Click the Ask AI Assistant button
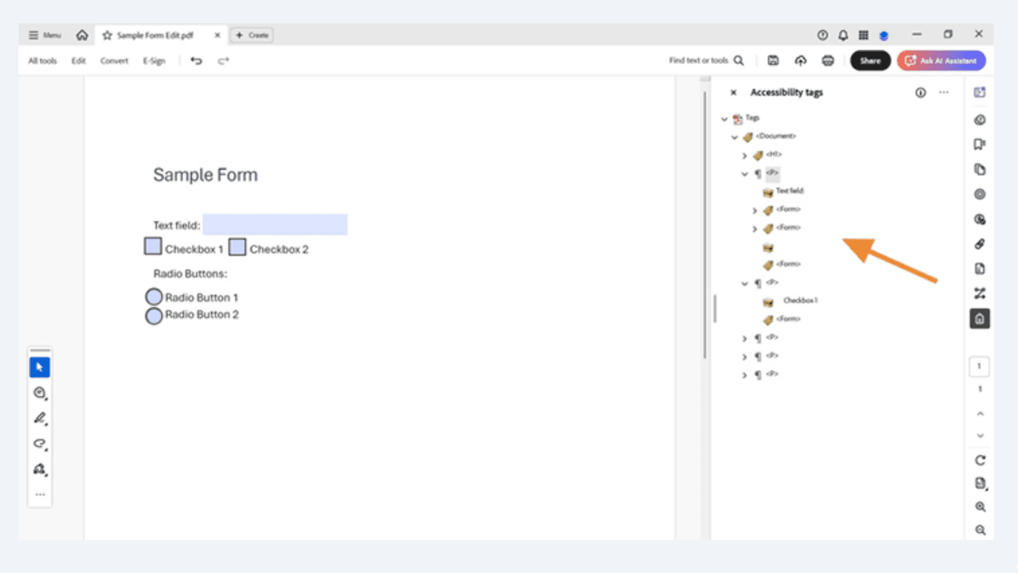Image resolution: width=1018 pixels, height=573 pixels. [942, 61]
